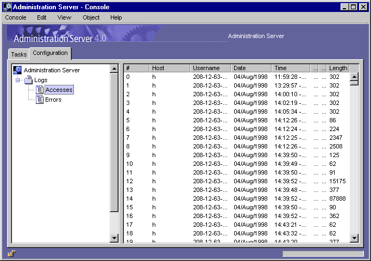Select the time 14:00:10 cell

[290, 94]
